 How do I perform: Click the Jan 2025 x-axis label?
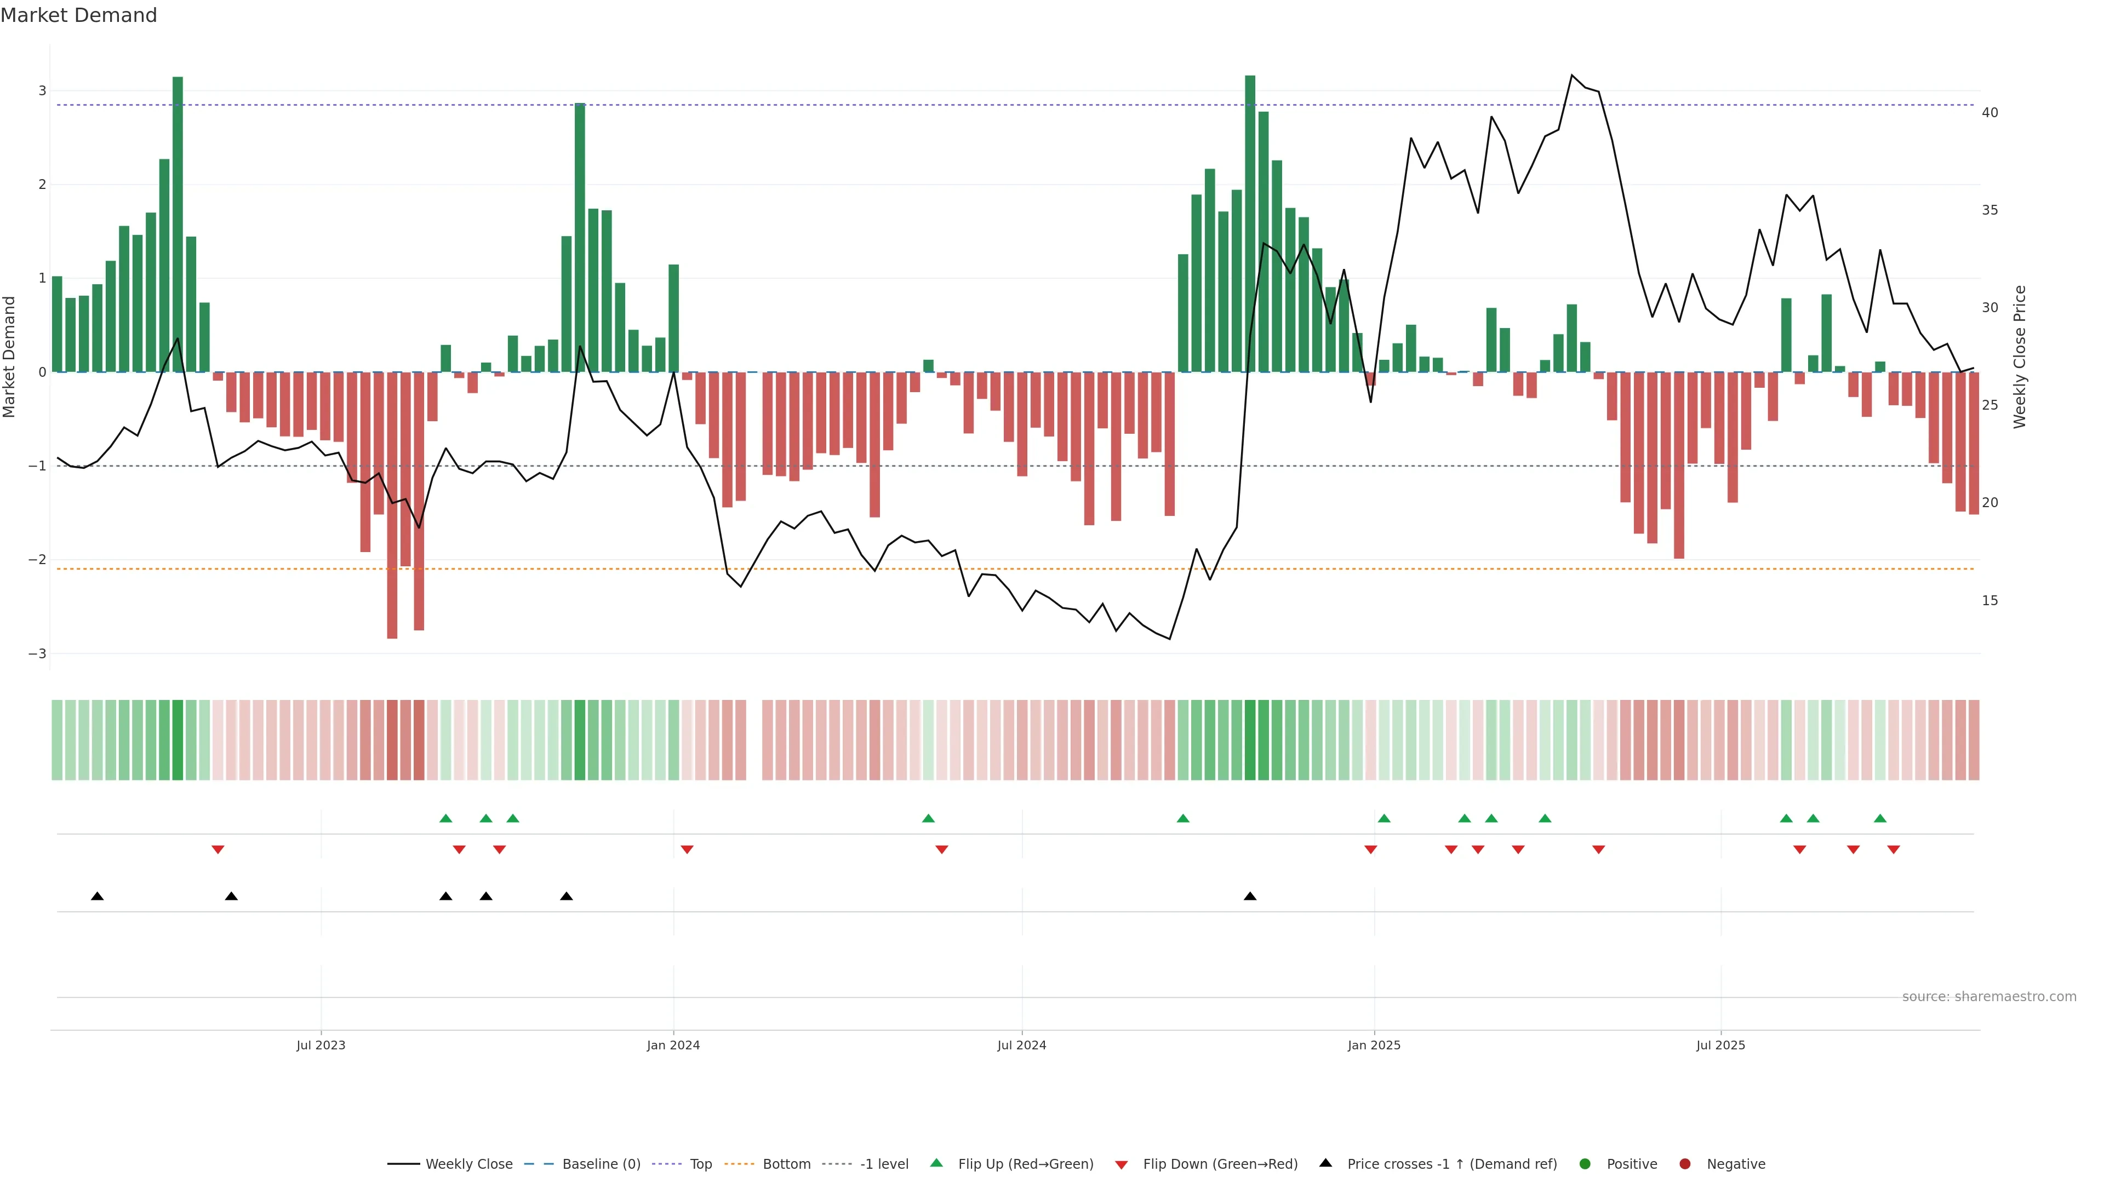pos(1374,1045)
